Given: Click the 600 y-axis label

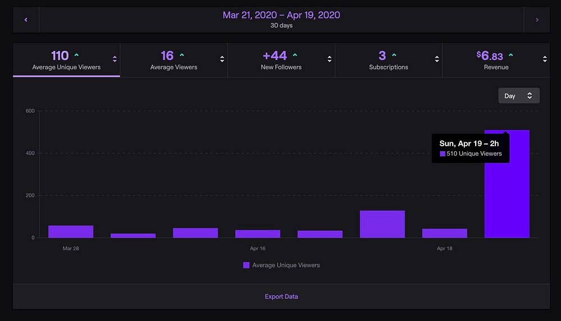Looking at the screenshot, I should tap(30, 111).
